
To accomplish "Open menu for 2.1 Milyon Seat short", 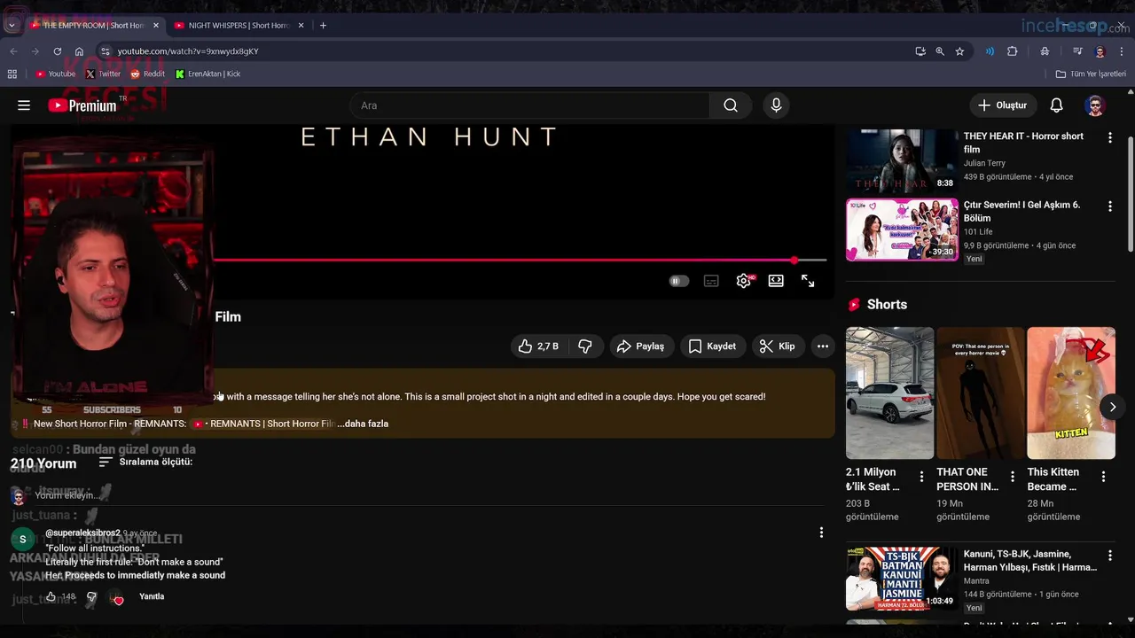I will [x=921, y=477].
